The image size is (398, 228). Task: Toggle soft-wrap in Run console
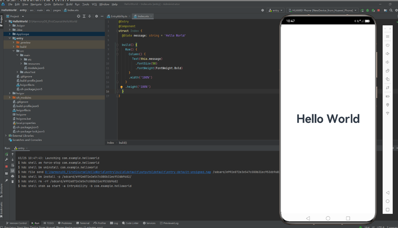[x=12, y=165]
